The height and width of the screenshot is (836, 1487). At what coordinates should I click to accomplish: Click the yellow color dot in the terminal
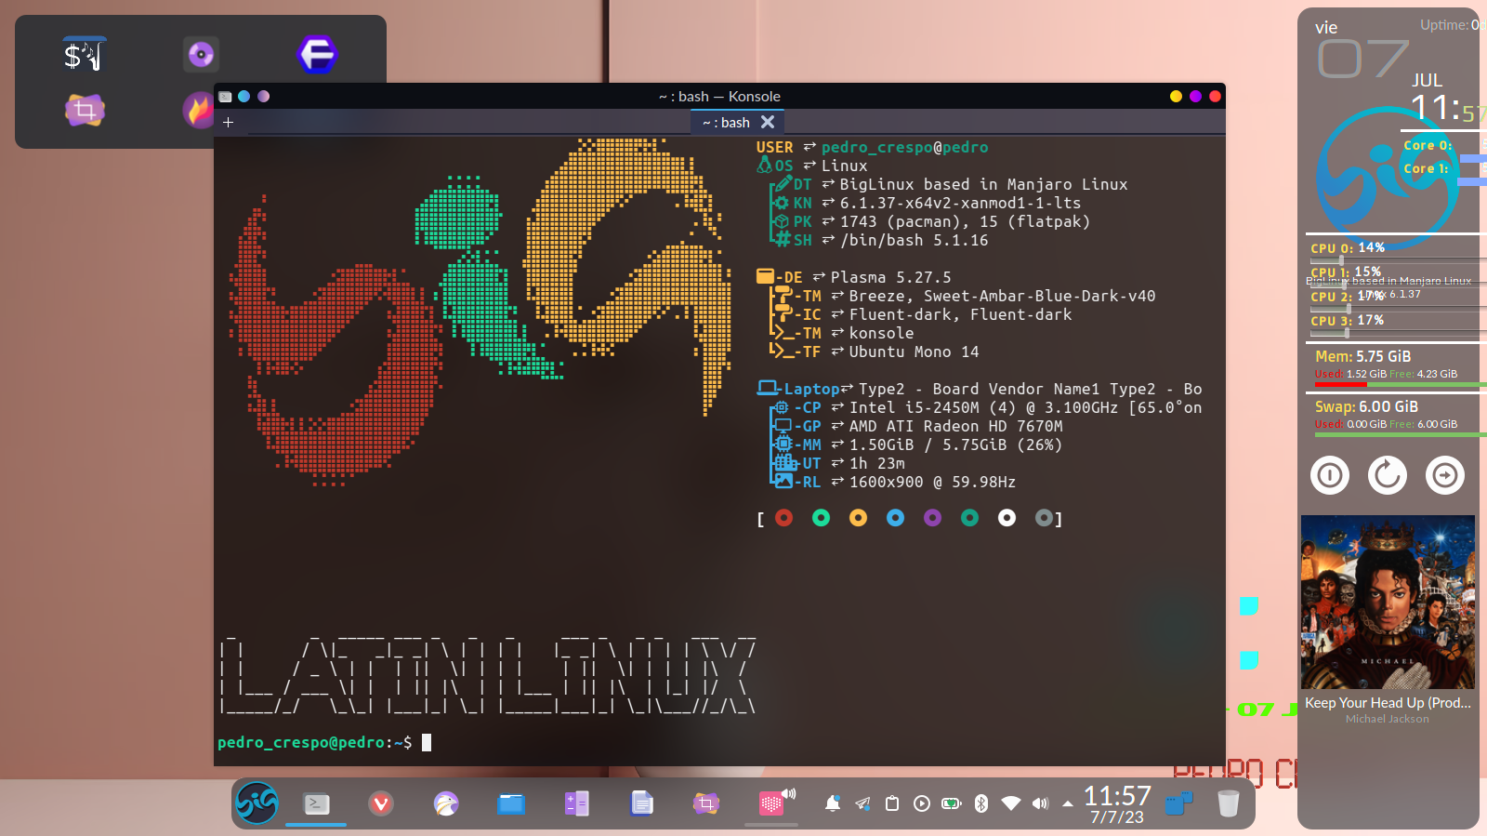[859, 518]
